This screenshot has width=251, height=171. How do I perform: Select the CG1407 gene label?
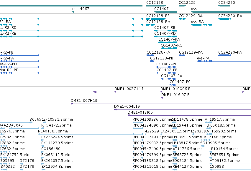161,9
